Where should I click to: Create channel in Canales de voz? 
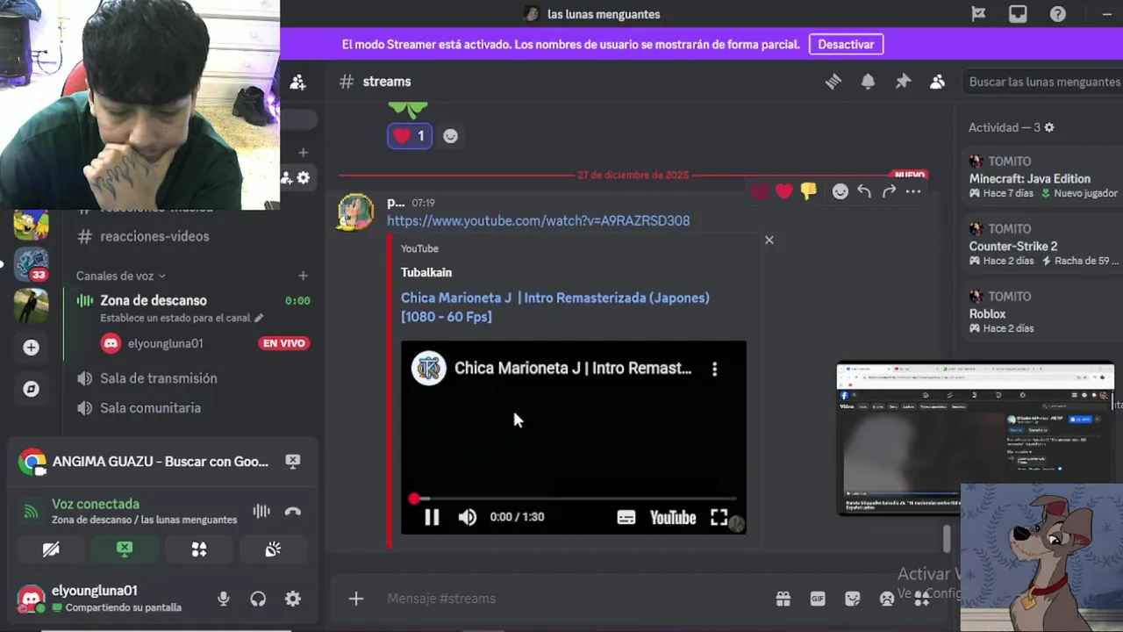(x=303, y=276)
